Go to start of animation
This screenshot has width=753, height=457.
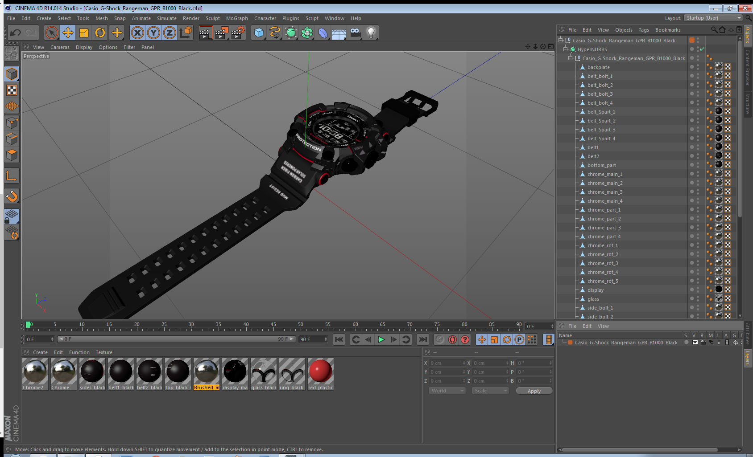339,339
